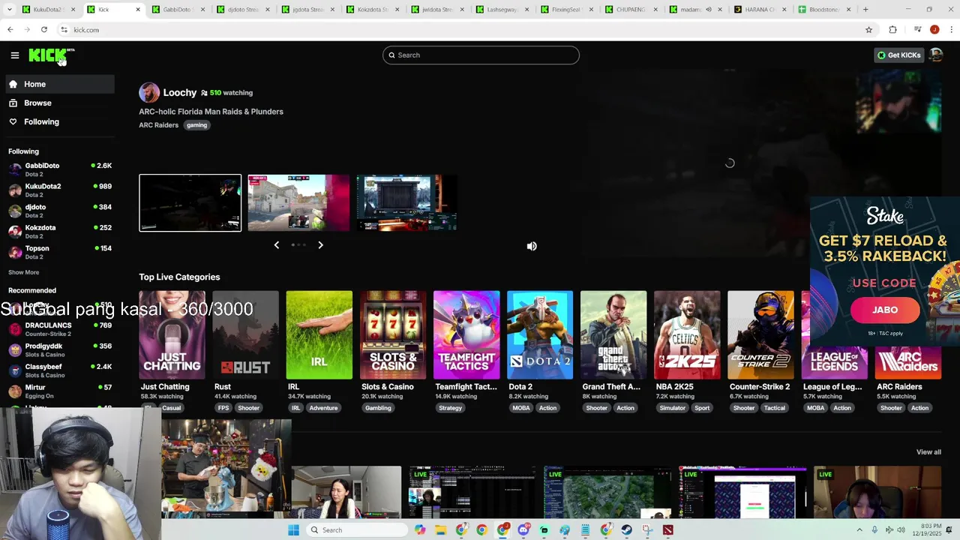Open KukuDota2 followed channel
Viewport: 960px width, 540px height.
[x=60, y=190]
